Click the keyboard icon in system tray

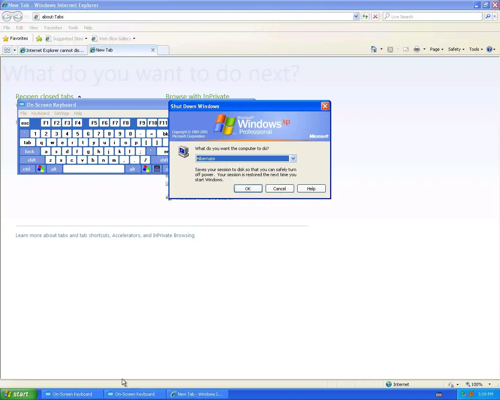(x=439, y=394)
